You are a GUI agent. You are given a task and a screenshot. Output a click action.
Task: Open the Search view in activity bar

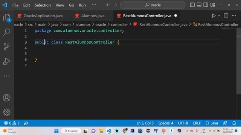click(x=7, y=32)
